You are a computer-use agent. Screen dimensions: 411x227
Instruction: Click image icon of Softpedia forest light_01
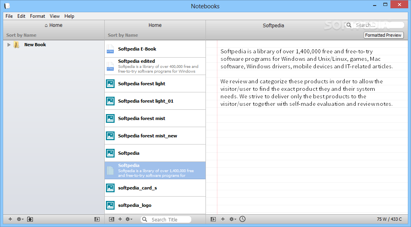pos(110,101)
